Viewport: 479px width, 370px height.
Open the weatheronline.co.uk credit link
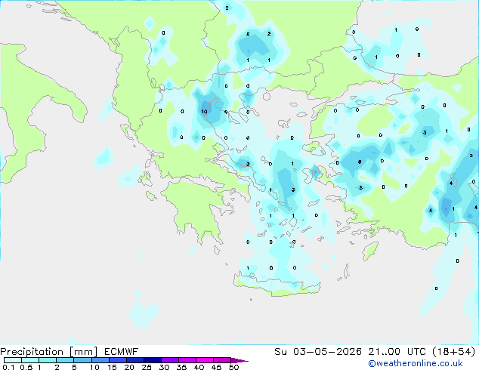[416, 363]
